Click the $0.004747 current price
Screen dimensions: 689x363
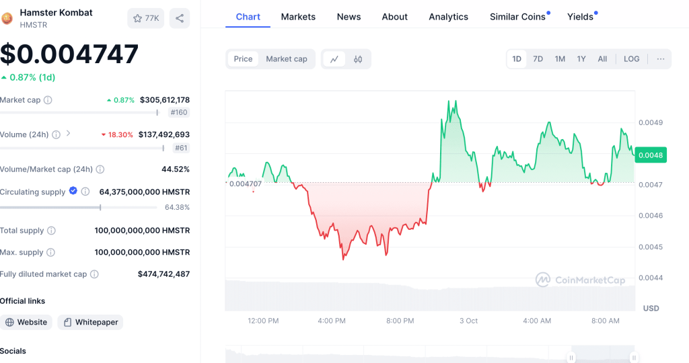[69, 54]
